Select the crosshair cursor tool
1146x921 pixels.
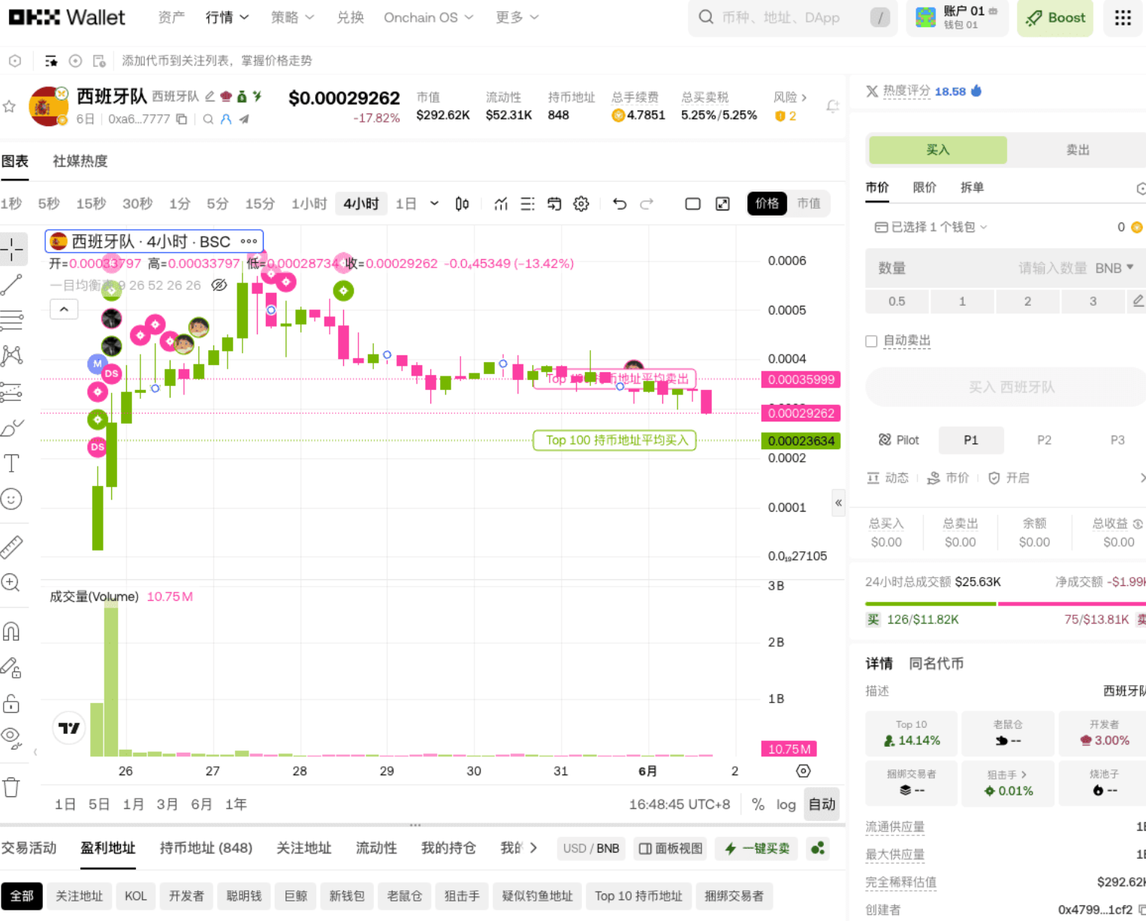pos(13,249)
